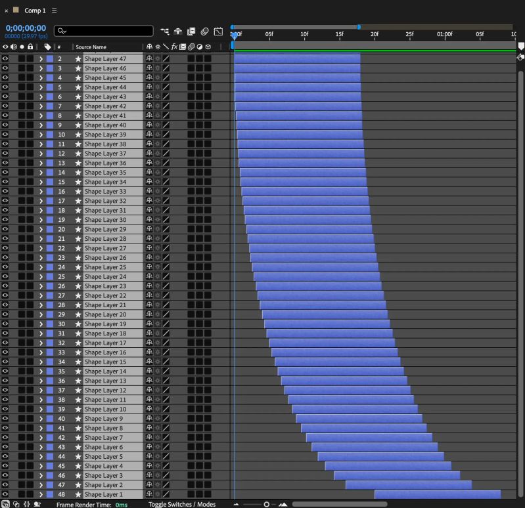The width and height of the screenshot is (525, 508).
Task: Click the Solo column header dot icon
Action: (x=22, y=47)
